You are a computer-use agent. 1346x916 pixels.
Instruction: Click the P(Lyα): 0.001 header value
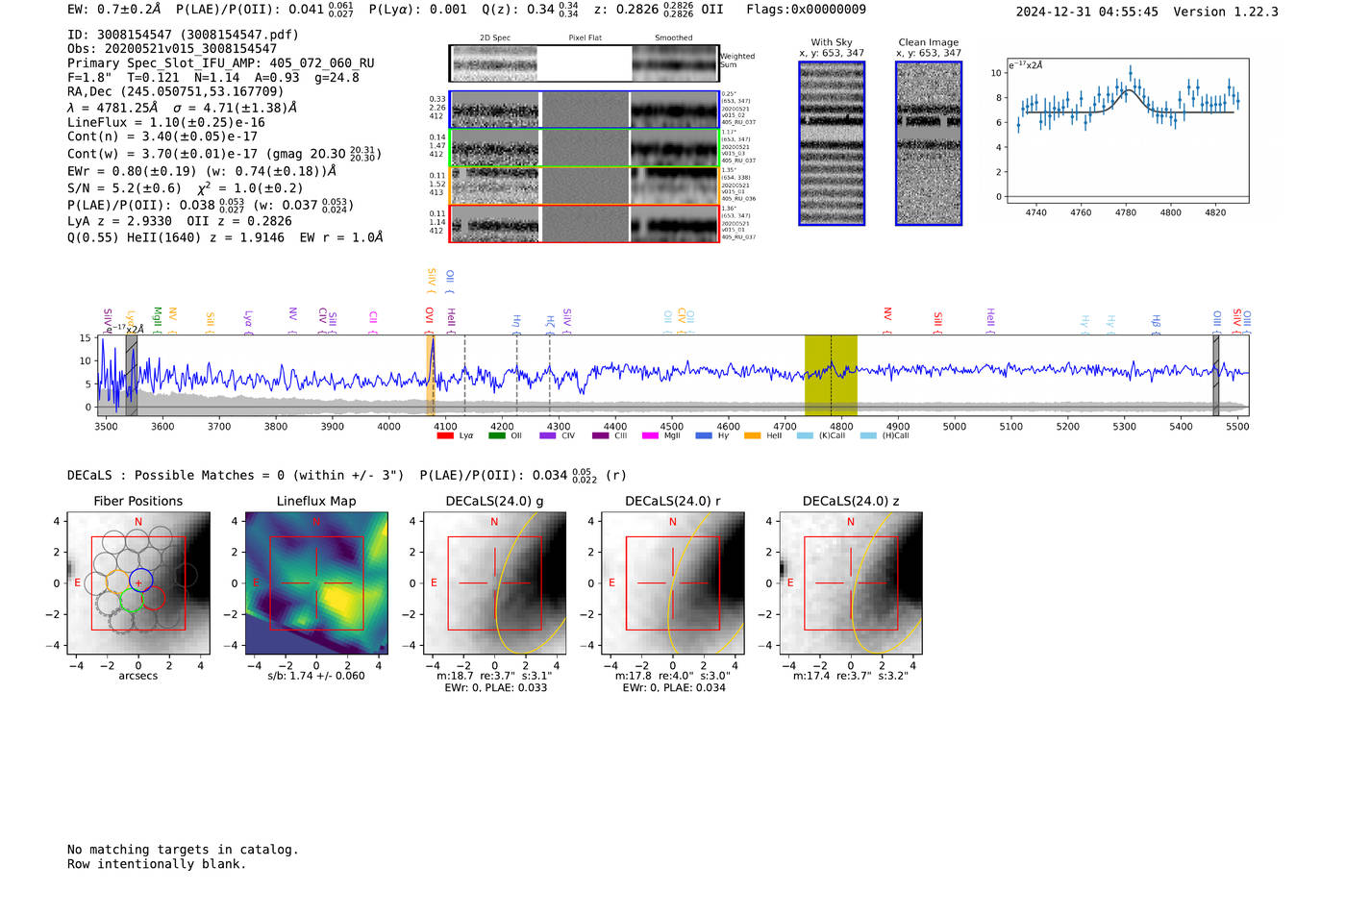pos(418,9)
